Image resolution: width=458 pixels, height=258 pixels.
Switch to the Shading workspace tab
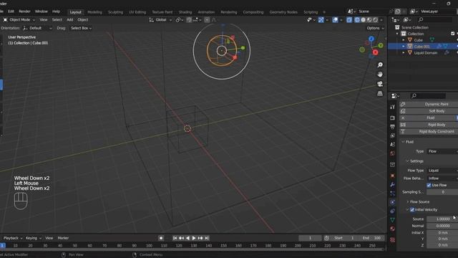[185, 12]
